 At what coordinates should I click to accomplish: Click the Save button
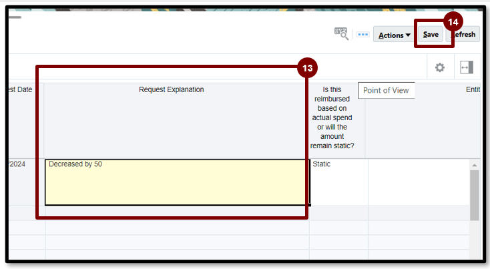431,34
